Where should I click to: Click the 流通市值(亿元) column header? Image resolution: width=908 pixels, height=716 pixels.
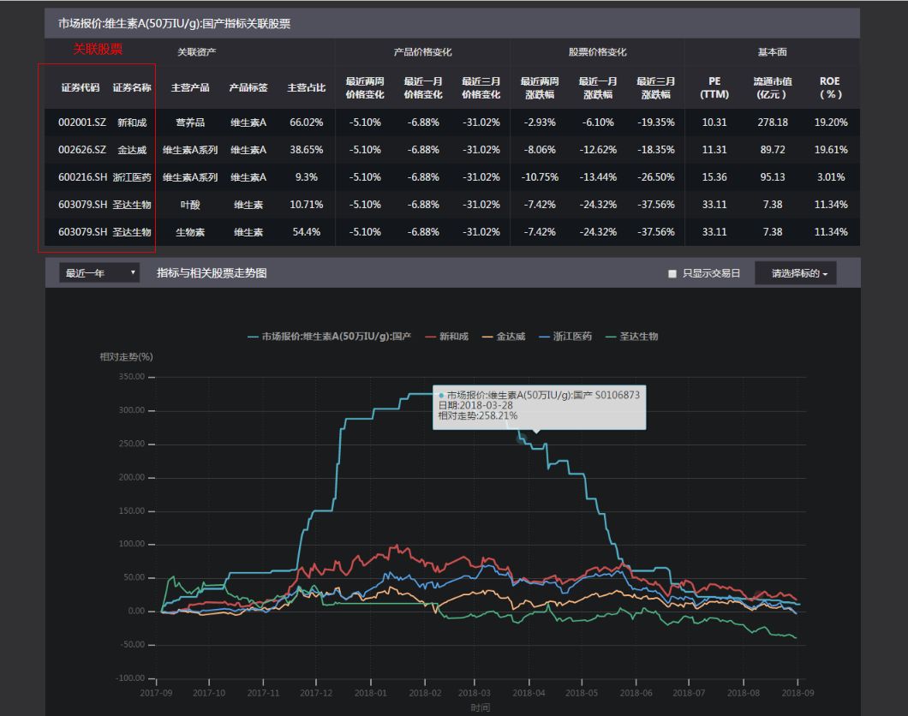tap(772, 88)
